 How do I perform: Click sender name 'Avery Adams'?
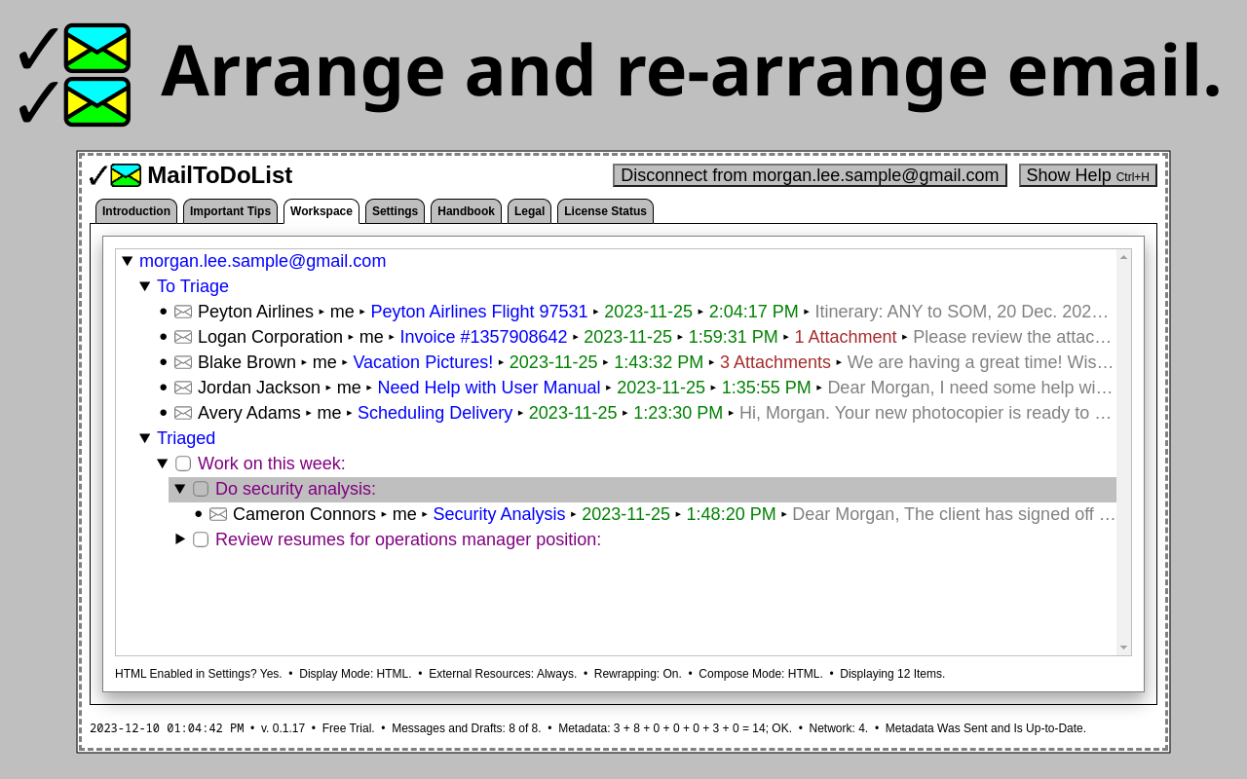click(249, 413)
